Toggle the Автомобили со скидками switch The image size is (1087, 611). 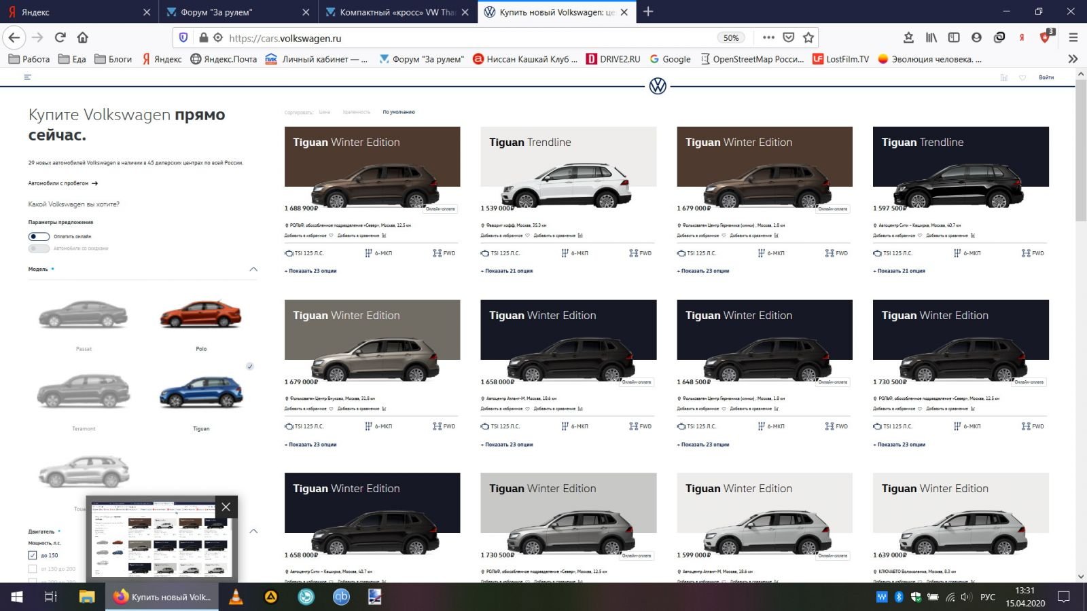click(x=39, y=248)
